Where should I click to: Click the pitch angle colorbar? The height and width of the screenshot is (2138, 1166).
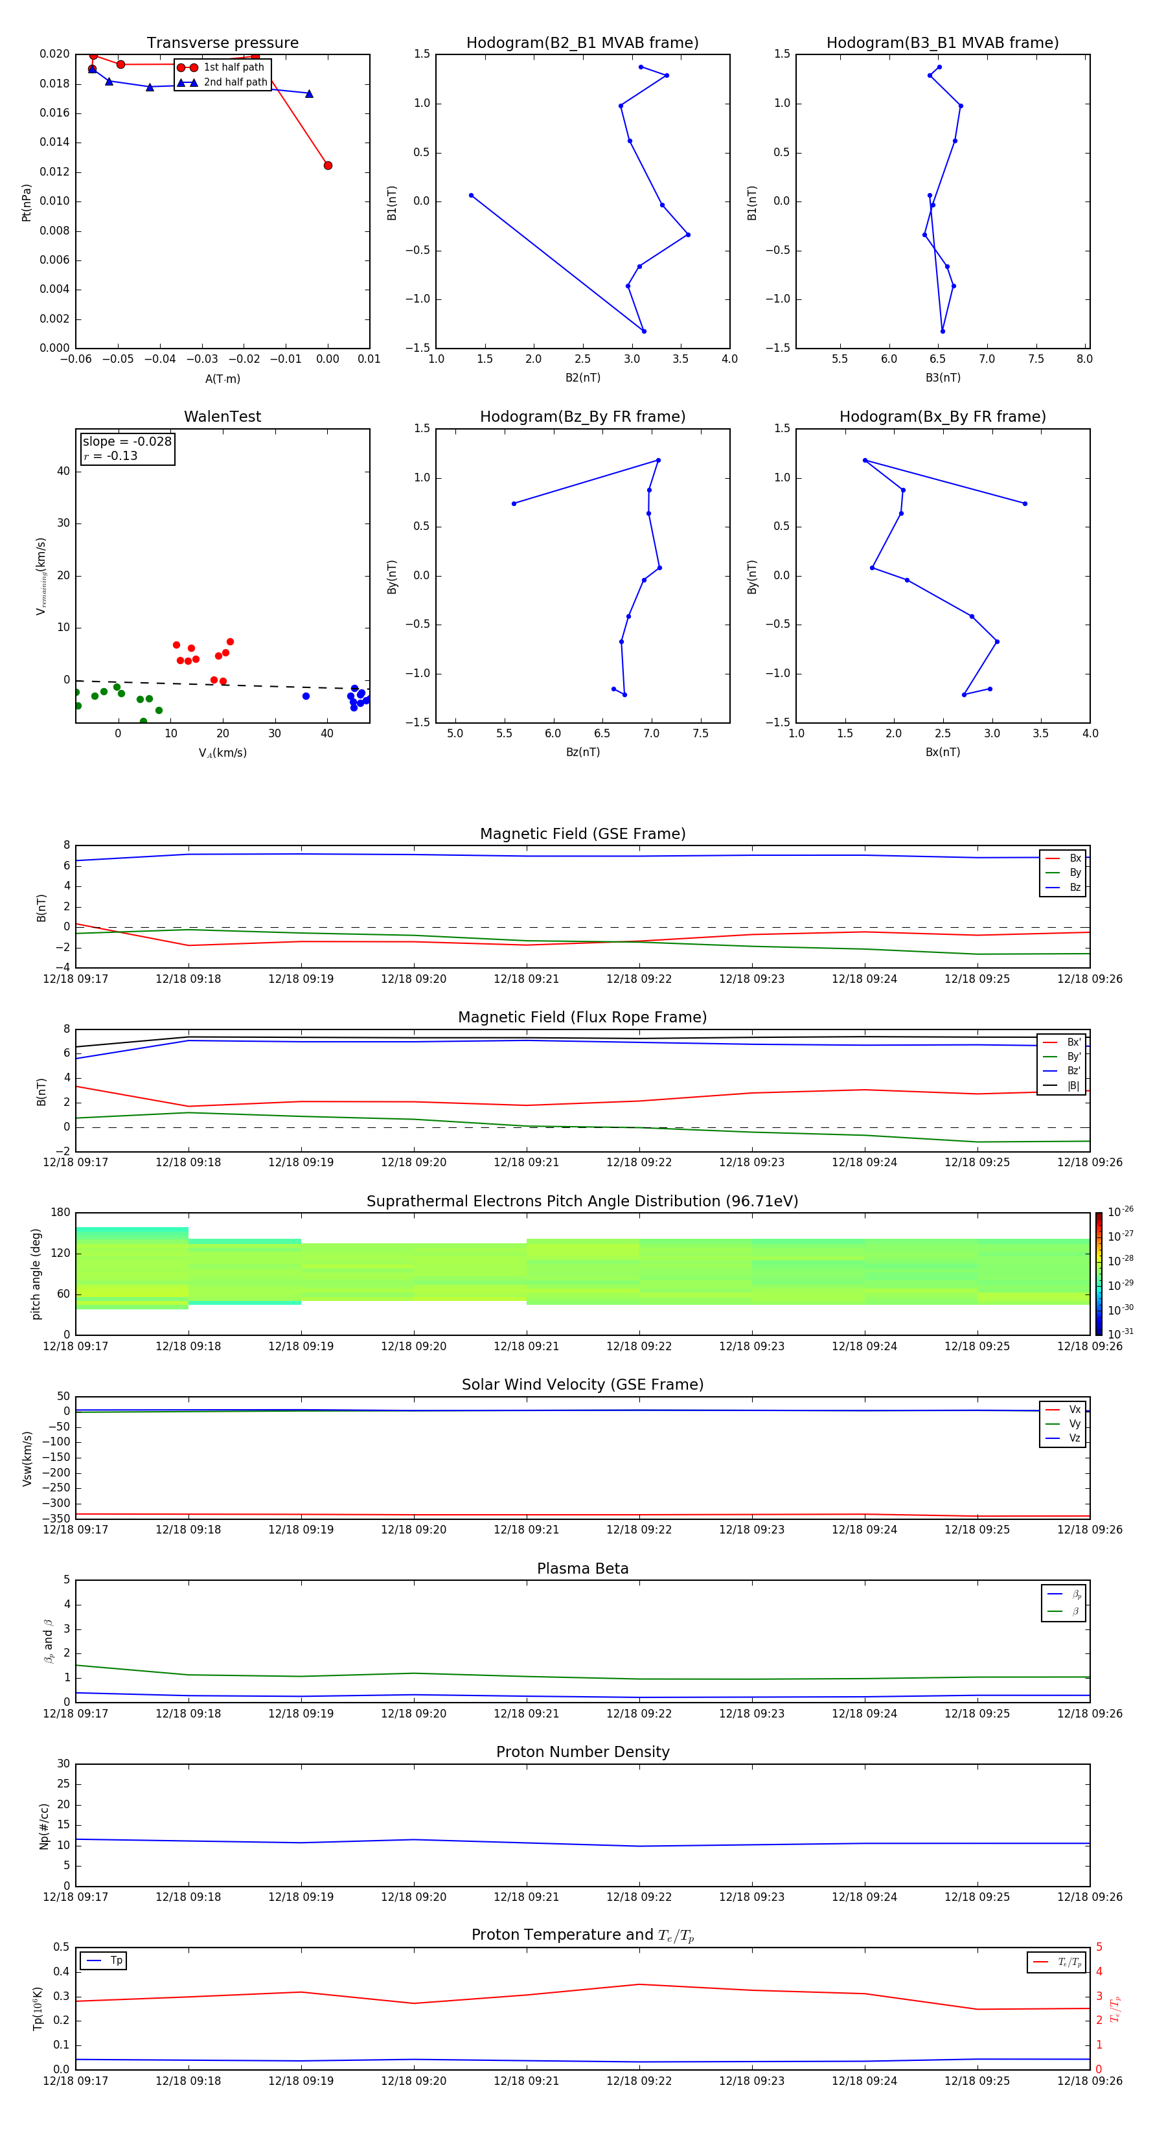[x=1099, y=1274]
